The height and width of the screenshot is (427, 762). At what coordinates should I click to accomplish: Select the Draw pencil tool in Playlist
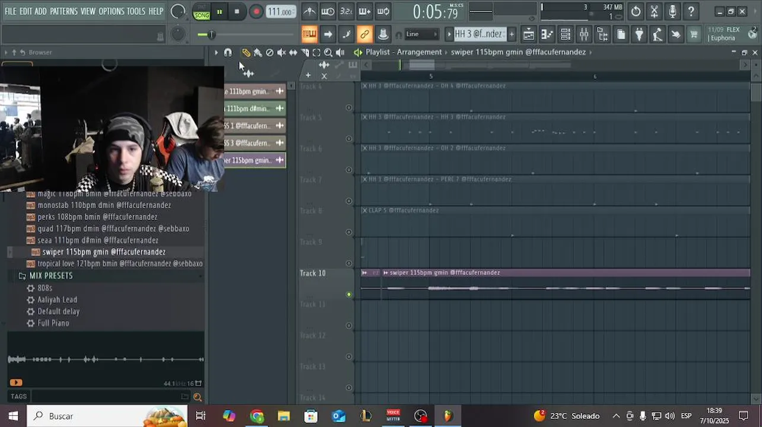tap(246, 53)
